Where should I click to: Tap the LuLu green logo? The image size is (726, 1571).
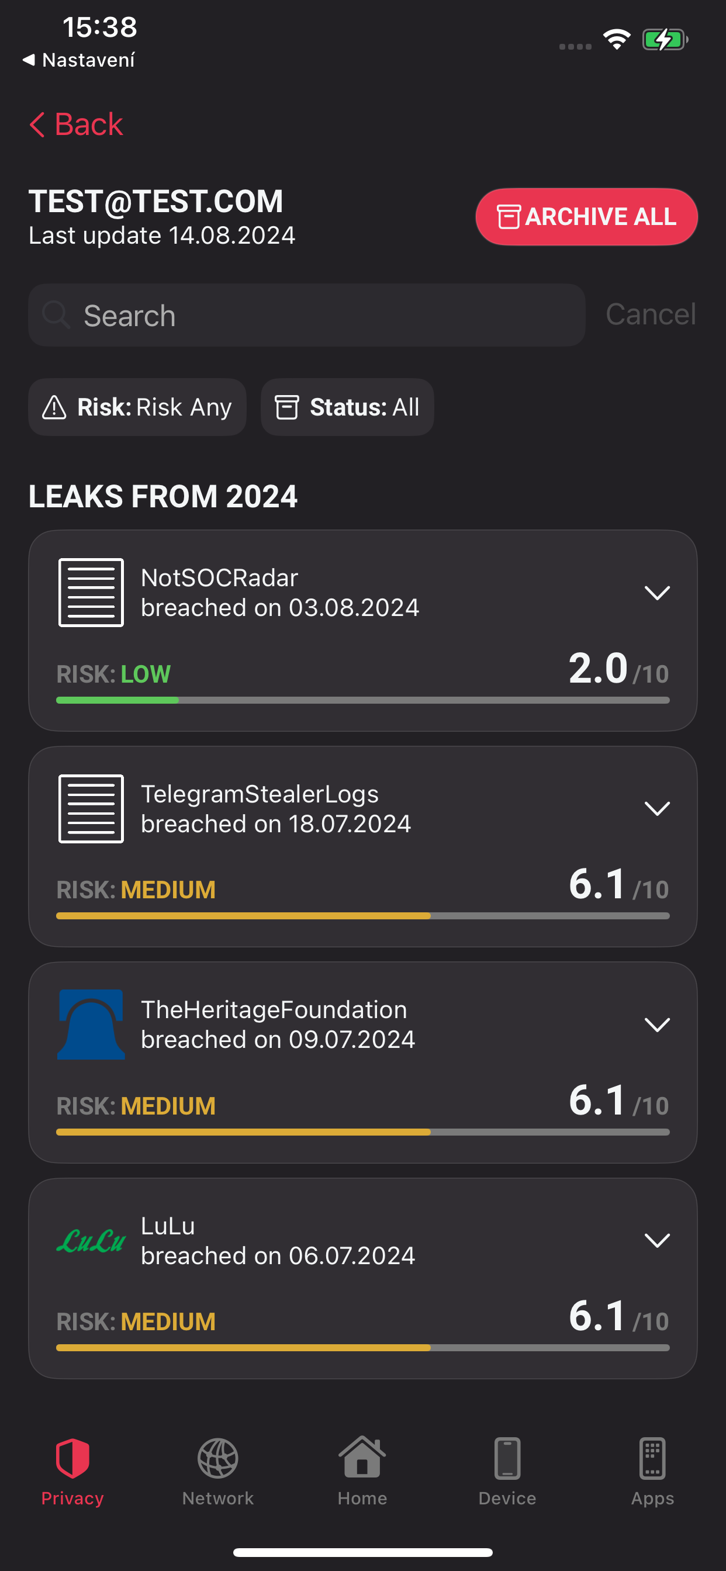(91, 1240)
